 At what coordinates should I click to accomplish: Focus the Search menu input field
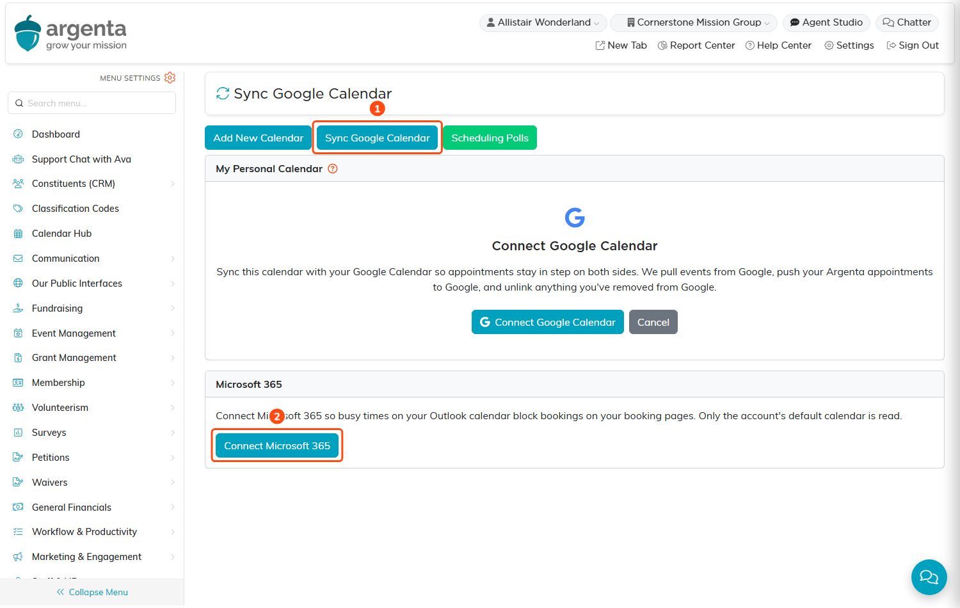click(x=92, y=103)
